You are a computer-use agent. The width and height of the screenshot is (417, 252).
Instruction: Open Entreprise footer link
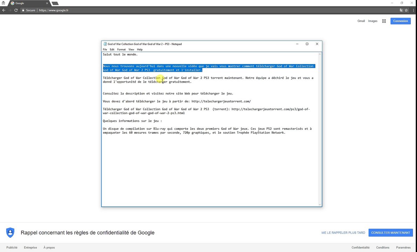tap(30, 247)
